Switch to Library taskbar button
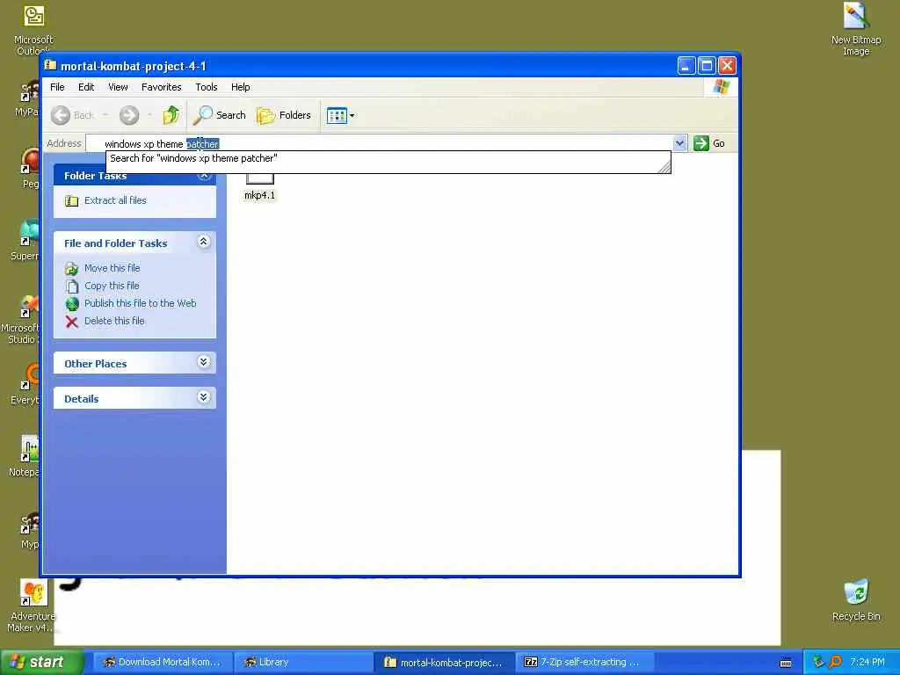 (x=302, y=663)
